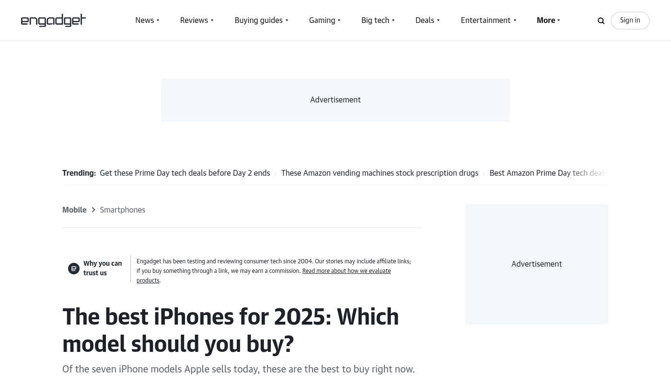Expand the Deals dropdown arrow
The height and width of the screenshot is (383, 671).
(438, 21)
